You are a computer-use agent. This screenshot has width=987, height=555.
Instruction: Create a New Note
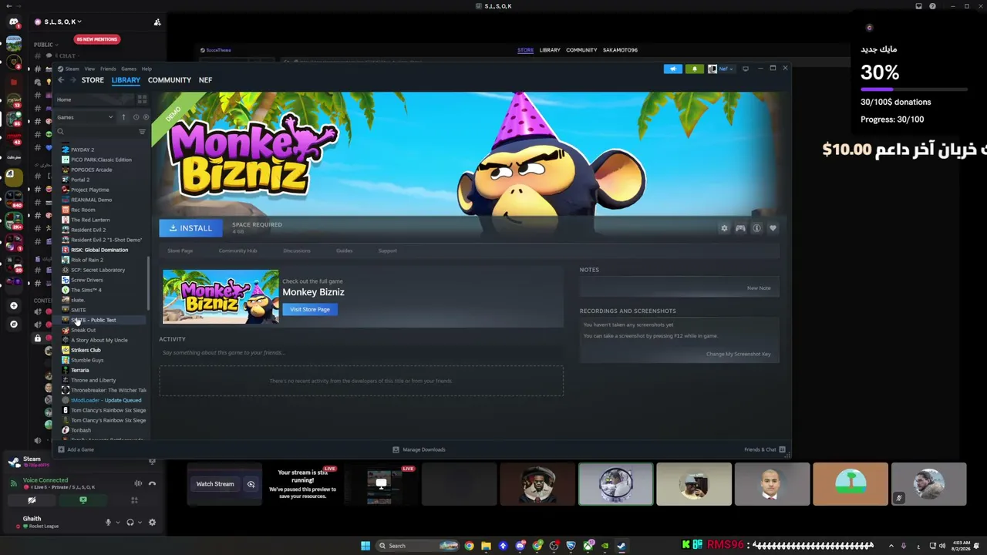pyautogui.click(x=759, y=288)
